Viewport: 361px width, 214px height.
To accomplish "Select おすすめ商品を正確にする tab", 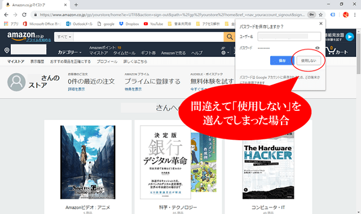I will pos(71,61).
